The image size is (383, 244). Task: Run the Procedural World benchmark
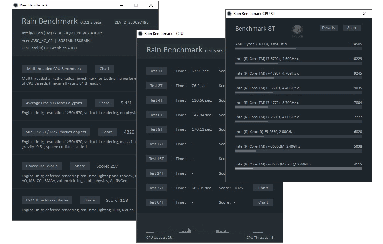[42, 166]
